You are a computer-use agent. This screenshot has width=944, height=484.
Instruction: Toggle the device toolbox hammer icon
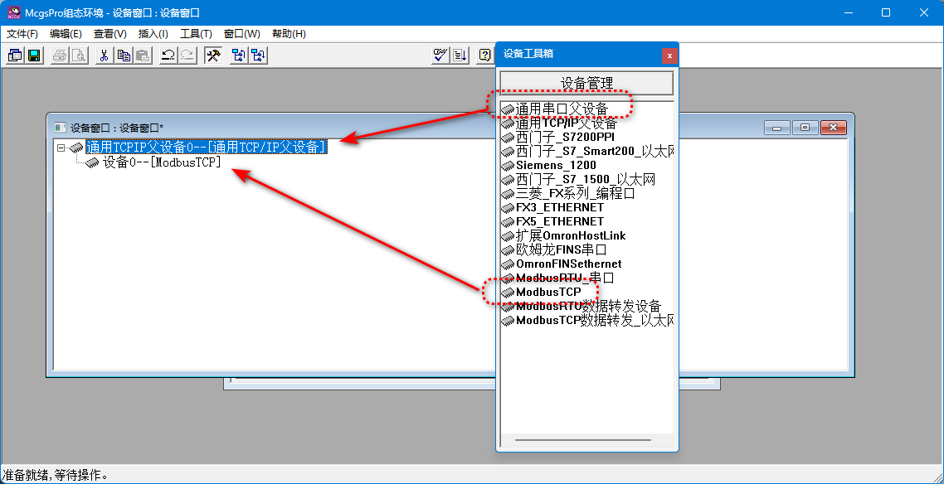tap(213, 56)
